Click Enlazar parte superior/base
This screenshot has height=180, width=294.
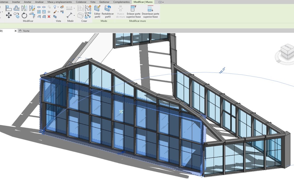click(x=133, y=12)
